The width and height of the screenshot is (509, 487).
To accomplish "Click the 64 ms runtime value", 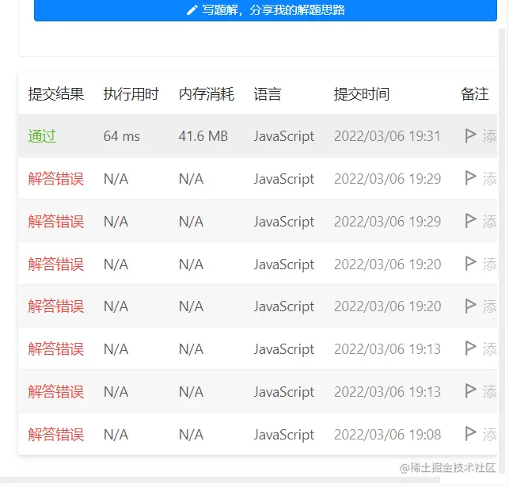I will (122, 136).
